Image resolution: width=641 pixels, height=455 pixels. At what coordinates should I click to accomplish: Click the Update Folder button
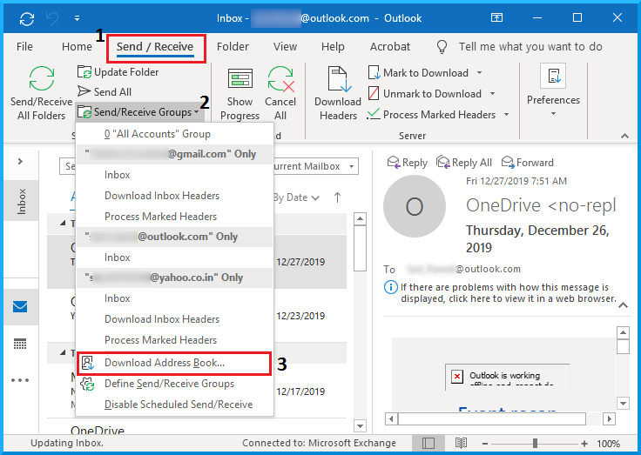point(118,72)
